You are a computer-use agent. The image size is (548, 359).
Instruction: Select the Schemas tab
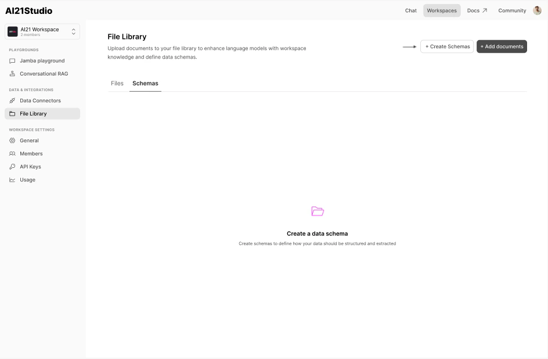pyautogui.click(x=145, y=83)
